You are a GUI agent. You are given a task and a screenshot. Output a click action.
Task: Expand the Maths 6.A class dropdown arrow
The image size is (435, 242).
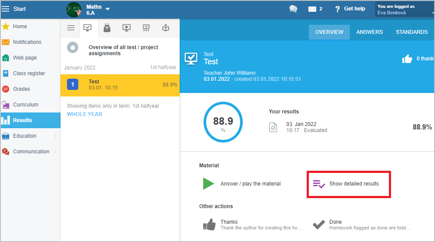107,9
